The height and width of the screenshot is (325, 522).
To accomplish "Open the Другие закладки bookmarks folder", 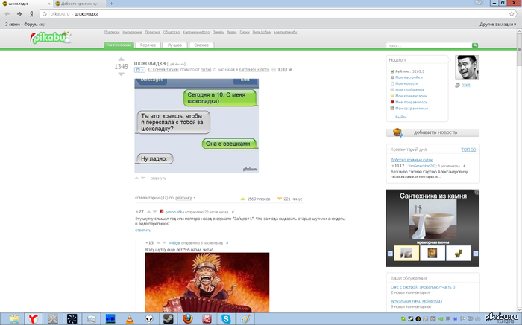I will point(497,25).
